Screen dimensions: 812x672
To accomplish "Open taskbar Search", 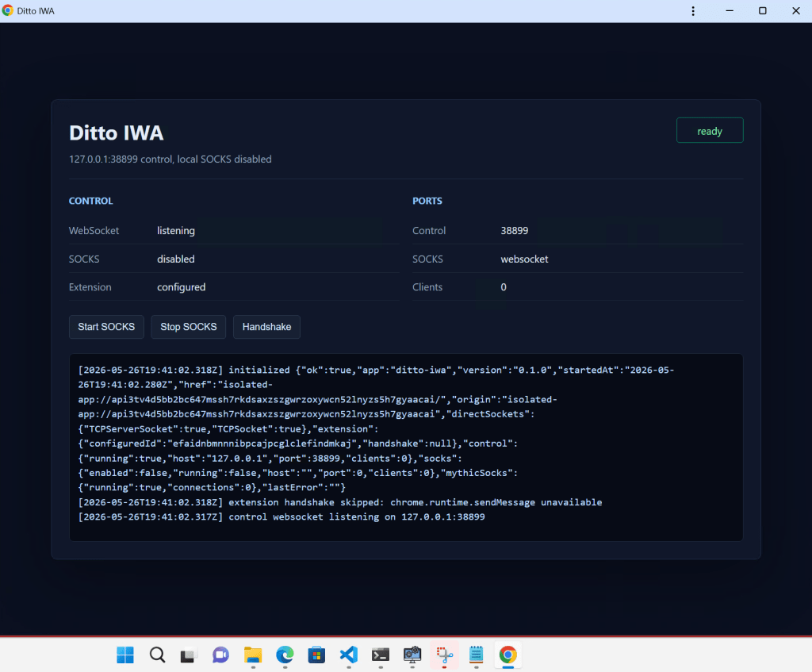I will click(x=158, y=655).
